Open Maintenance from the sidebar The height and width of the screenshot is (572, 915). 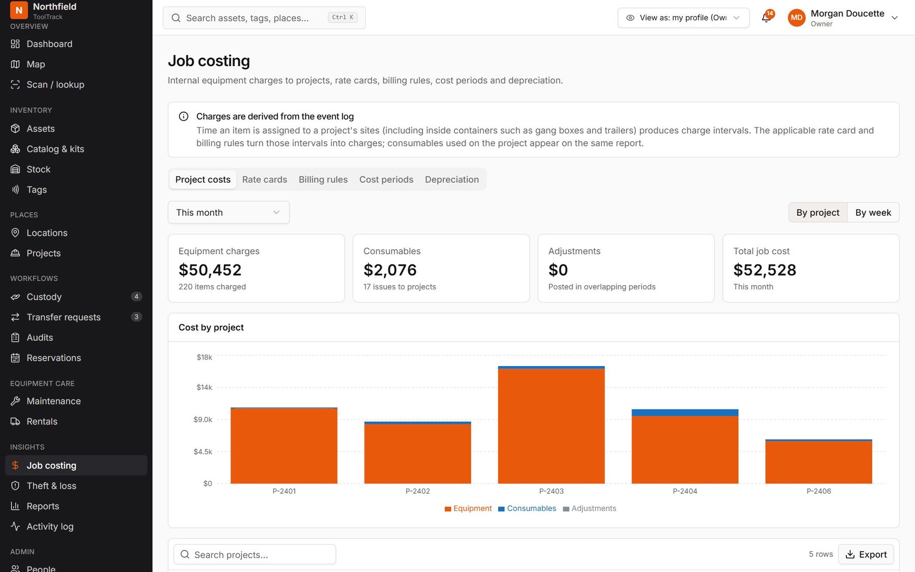76,401
